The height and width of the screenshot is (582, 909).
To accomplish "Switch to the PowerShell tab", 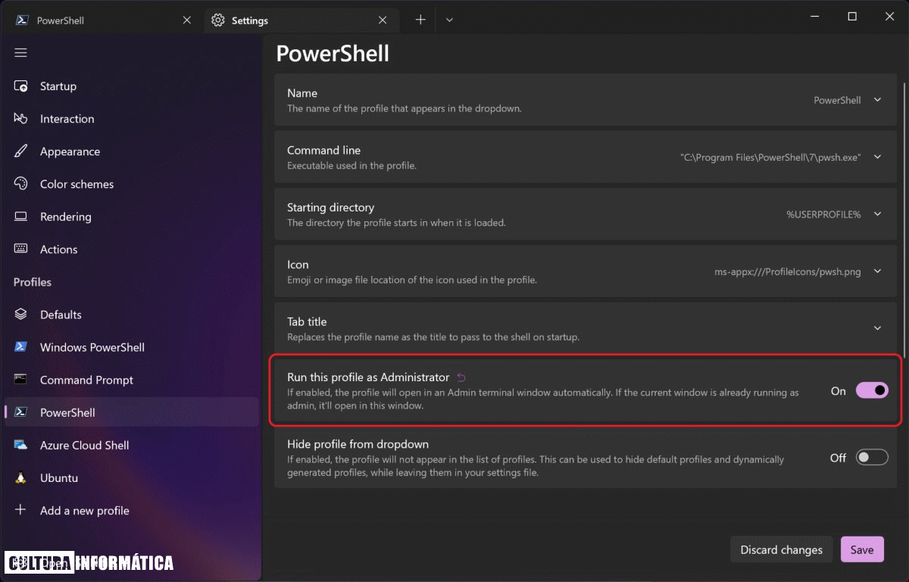I will pos(102,20).
